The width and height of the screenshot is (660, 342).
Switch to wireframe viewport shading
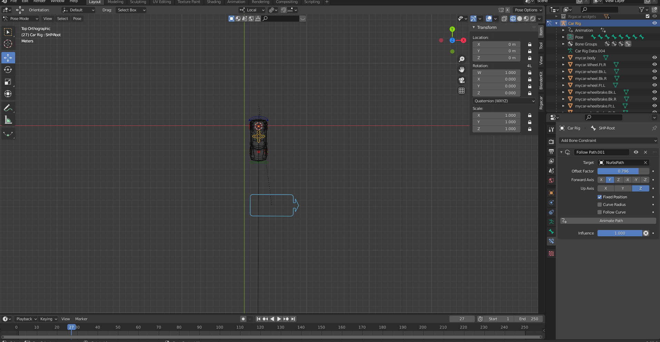(513, 19)
